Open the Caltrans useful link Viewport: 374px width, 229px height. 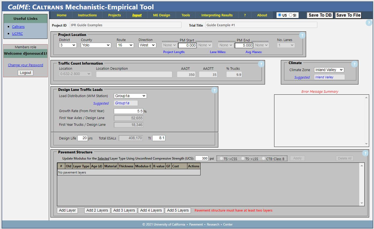pos(18,27)
